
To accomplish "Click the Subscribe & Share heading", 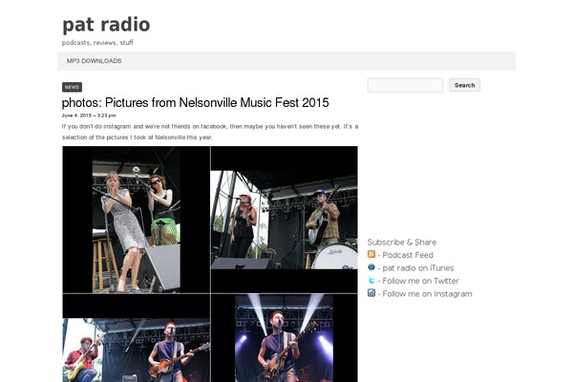I will pos(402,242).
